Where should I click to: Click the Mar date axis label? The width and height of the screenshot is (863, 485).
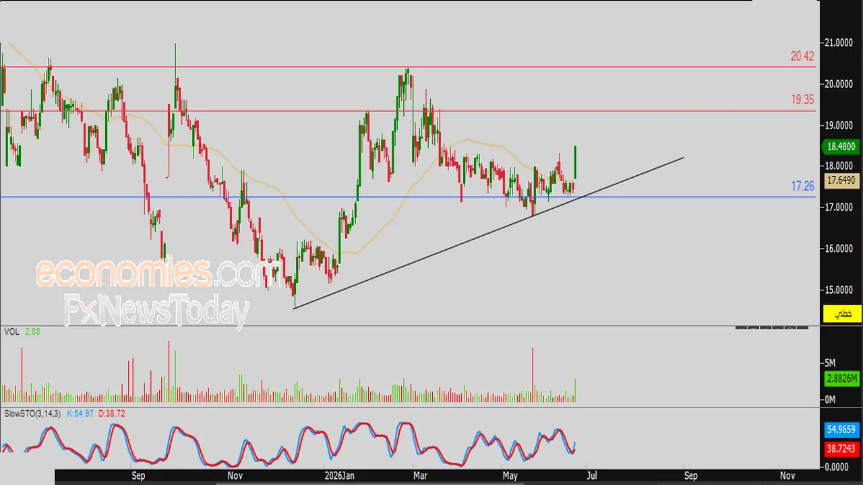[419, 476]
